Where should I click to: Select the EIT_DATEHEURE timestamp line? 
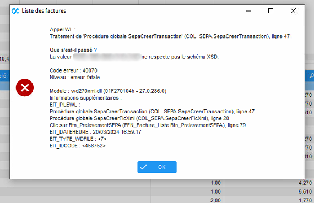pos(95,132)
